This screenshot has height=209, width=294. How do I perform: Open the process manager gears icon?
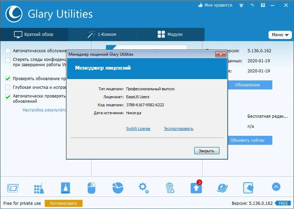tap(144, 188)
